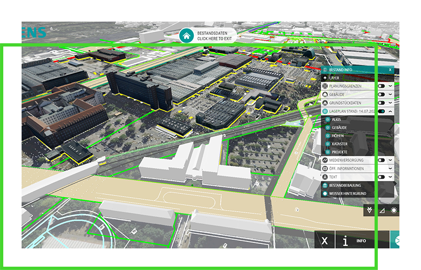The height and width of the screenshot is (270, 421).
Task: Click the Öff. Informationen label
Action: (347, 168)
